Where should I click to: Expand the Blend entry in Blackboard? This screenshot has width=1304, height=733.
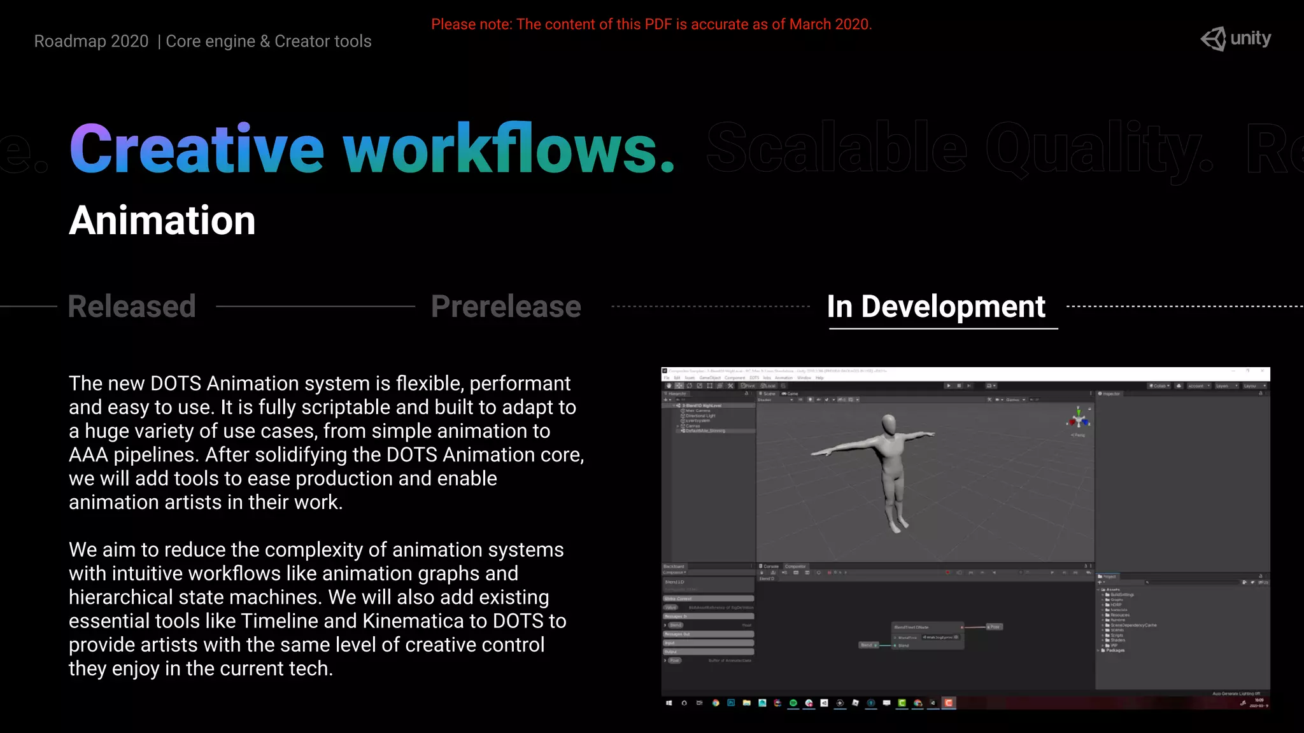665,625
